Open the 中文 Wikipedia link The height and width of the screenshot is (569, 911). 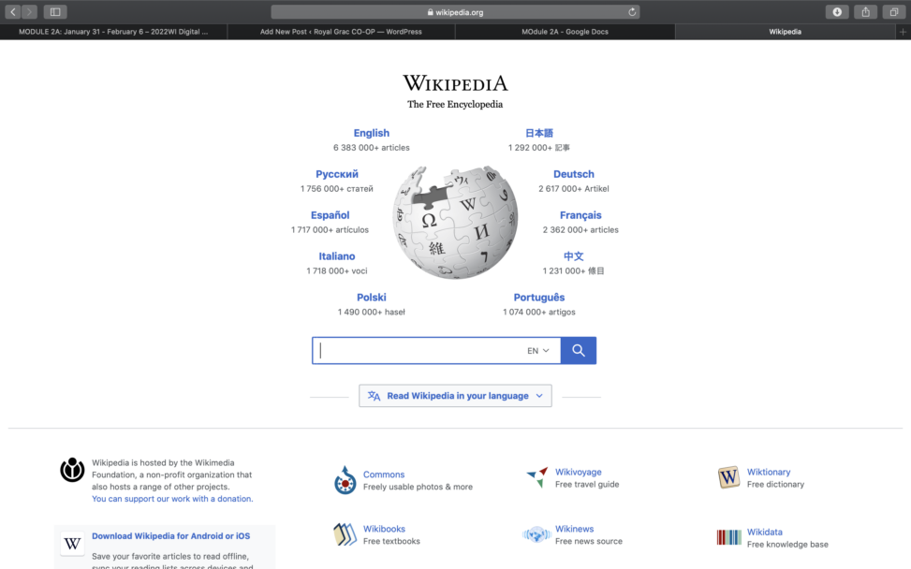[573, 256]
